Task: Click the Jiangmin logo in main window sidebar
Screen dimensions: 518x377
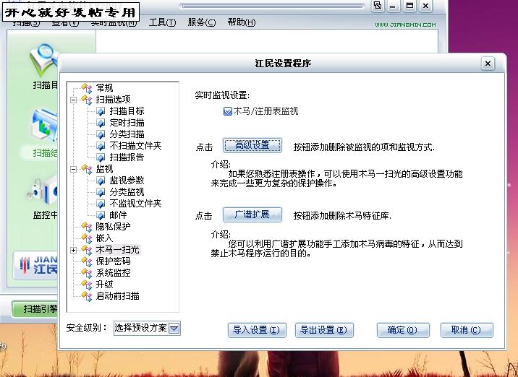Action: [x=37, y=265]
